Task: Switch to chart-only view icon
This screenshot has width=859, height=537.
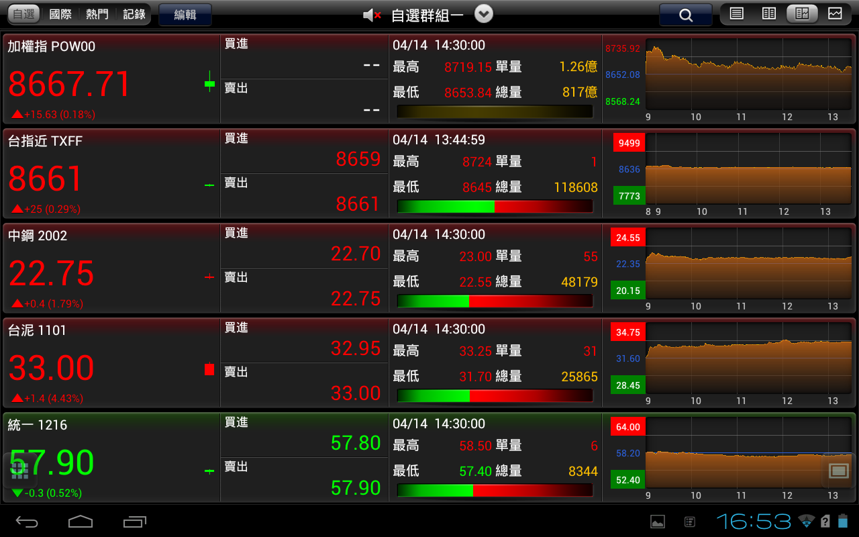Action: pyautogui.click(x=834, y=13)
